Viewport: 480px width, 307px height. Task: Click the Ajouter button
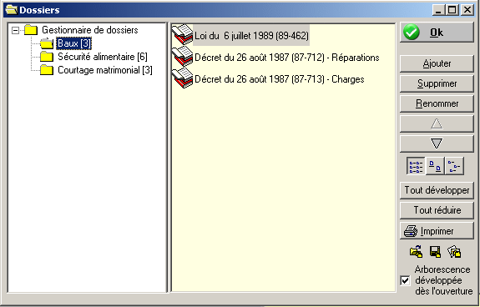[x=437, y=63]
